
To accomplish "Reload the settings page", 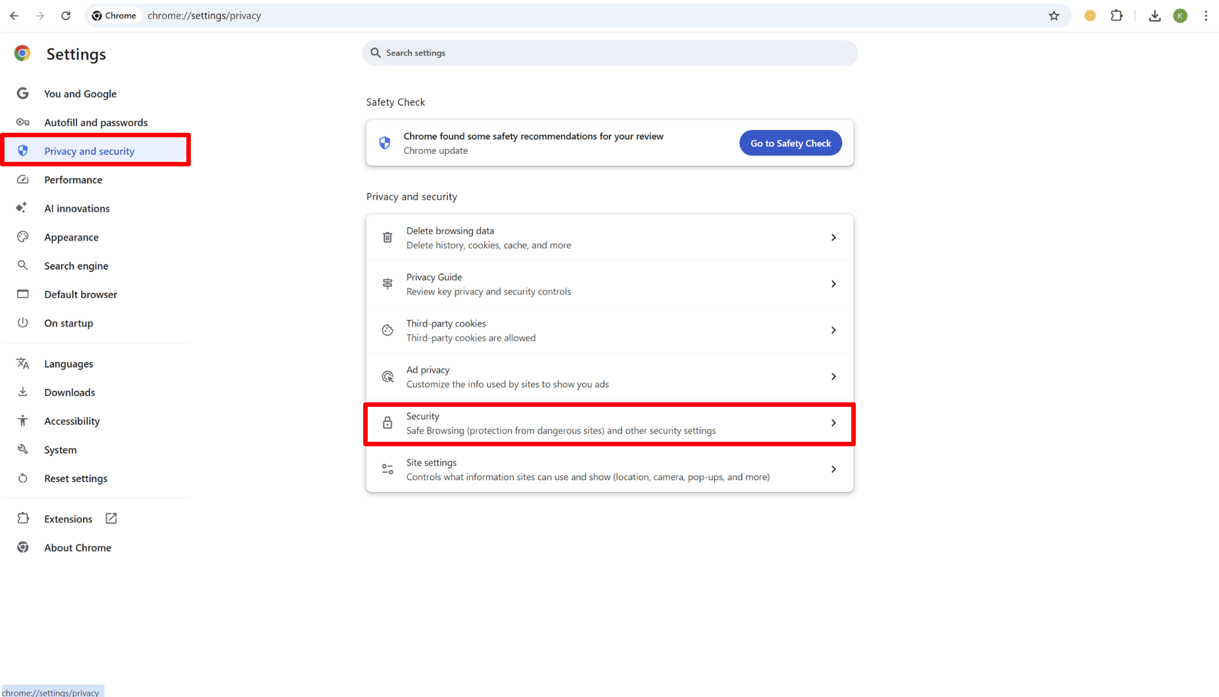I will (66, 16).
